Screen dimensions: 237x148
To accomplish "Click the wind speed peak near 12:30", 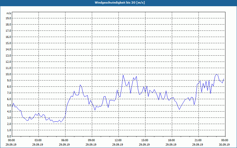I will point(123,75).
